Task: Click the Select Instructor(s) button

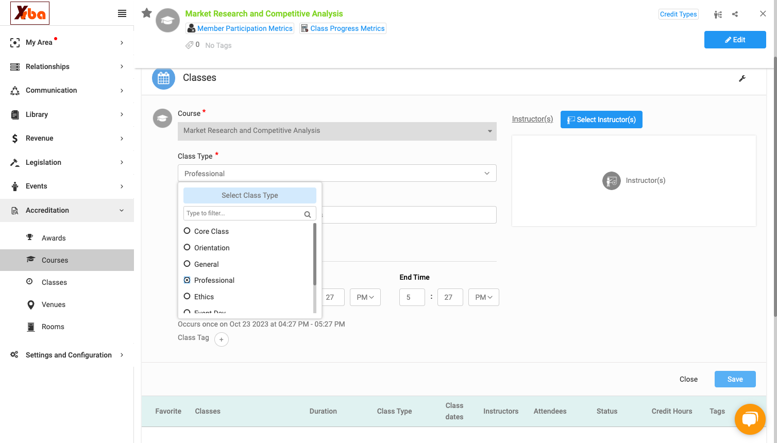Action: [601, 120]
